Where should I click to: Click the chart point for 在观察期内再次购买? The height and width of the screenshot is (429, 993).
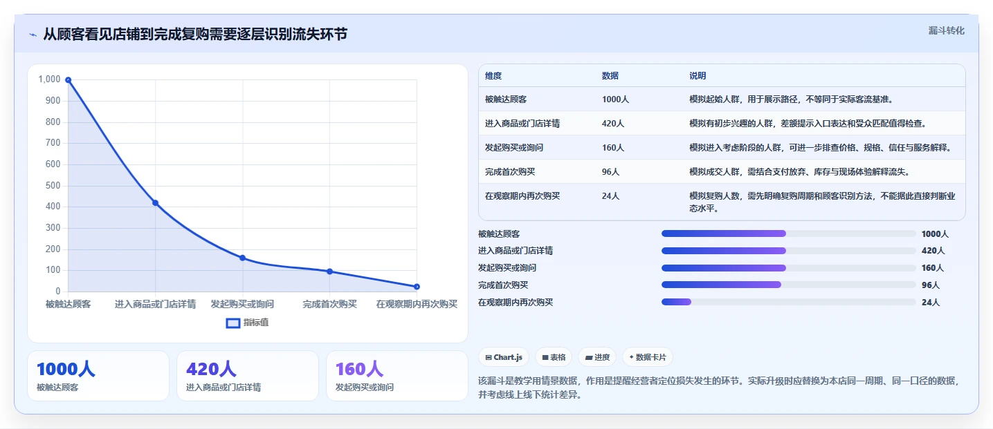417,287
